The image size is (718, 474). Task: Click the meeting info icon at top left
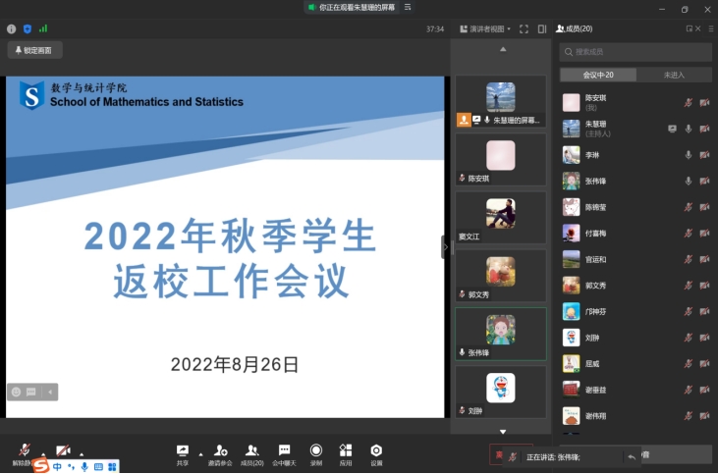12,29
